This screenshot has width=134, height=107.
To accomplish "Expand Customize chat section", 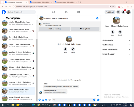I will click(x=116, y=40).
